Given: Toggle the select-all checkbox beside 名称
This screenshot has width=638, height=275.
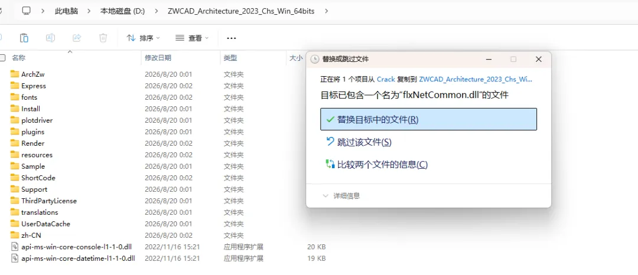Looking at the screenshot, I should (x=2, y=58).
